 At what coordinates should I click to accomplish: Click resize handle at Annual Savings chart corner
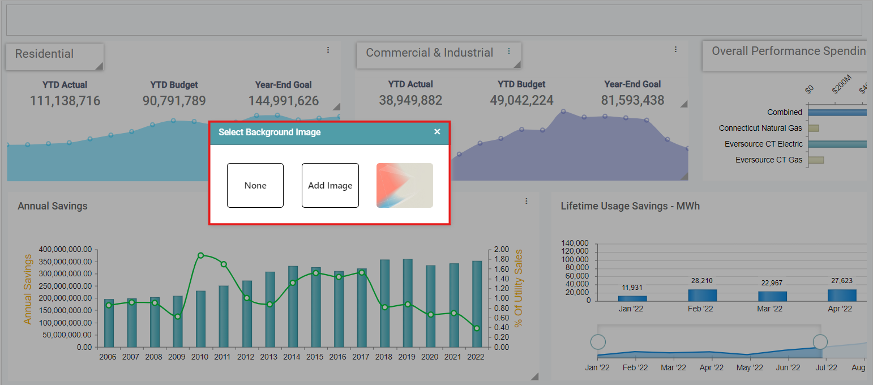(534, 377)
